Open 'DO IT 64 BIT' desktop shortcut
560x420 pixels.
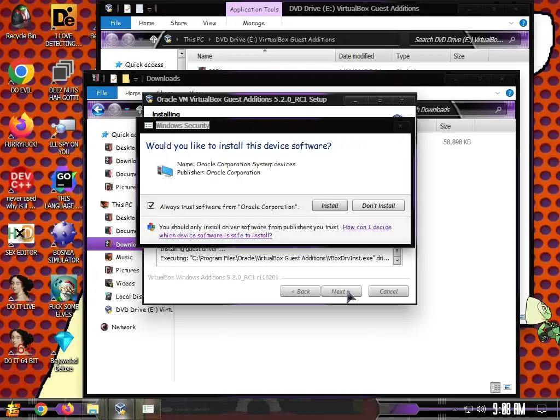21,347
